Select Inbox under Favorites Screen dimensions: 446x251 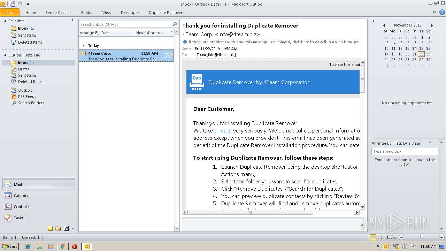[x=23, y=28]
